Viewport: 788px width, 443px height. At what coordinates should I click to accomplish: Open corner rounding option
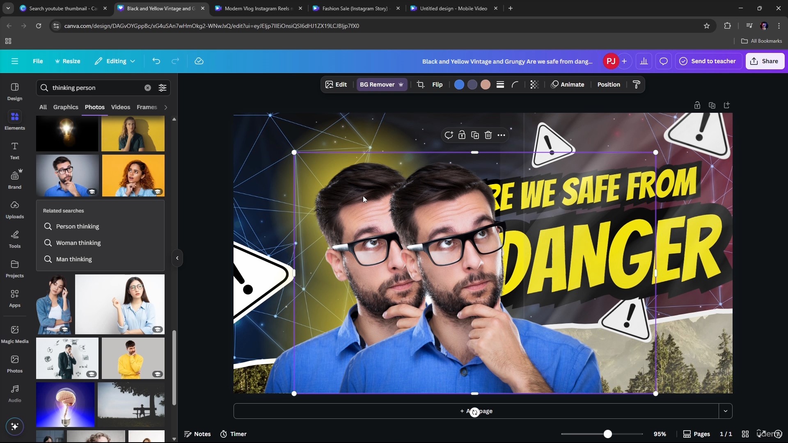[515, 84]
